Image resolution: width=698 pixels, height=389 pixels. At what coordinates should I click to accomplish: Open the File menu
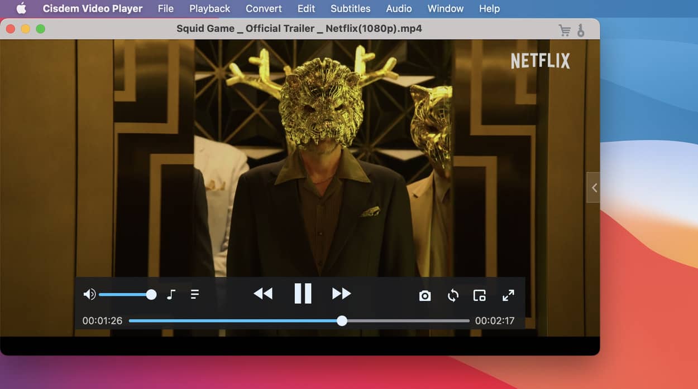(x=165, y=8)
